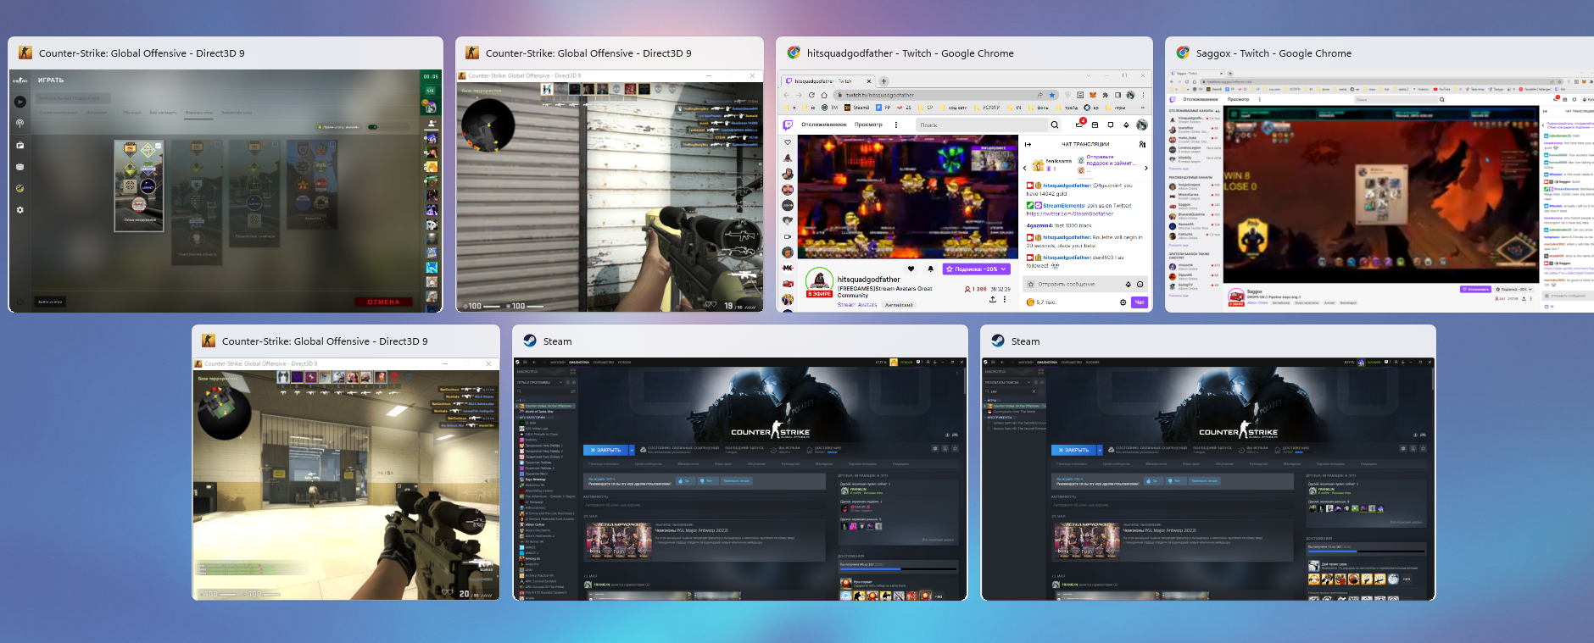Click the Get Bits diamond icon in hitsquadgodfather top bar
The image size is (1594, 643).
[x=1126, y=125]
